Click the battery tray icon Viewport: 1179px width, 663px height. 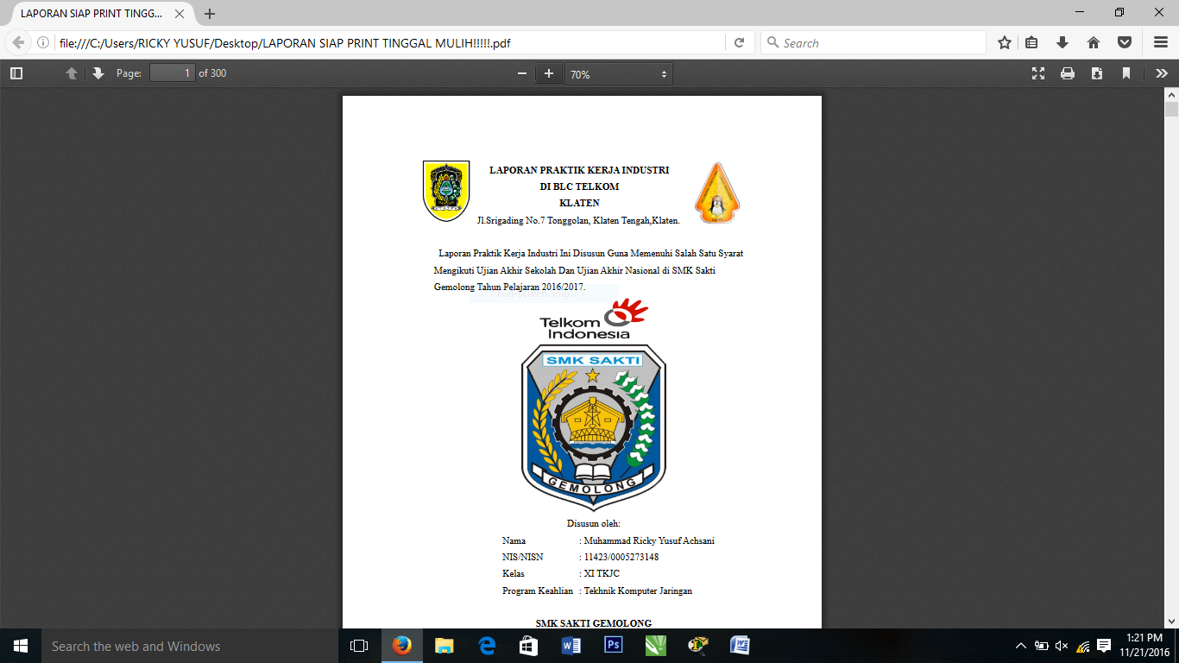coord(1042,646)
